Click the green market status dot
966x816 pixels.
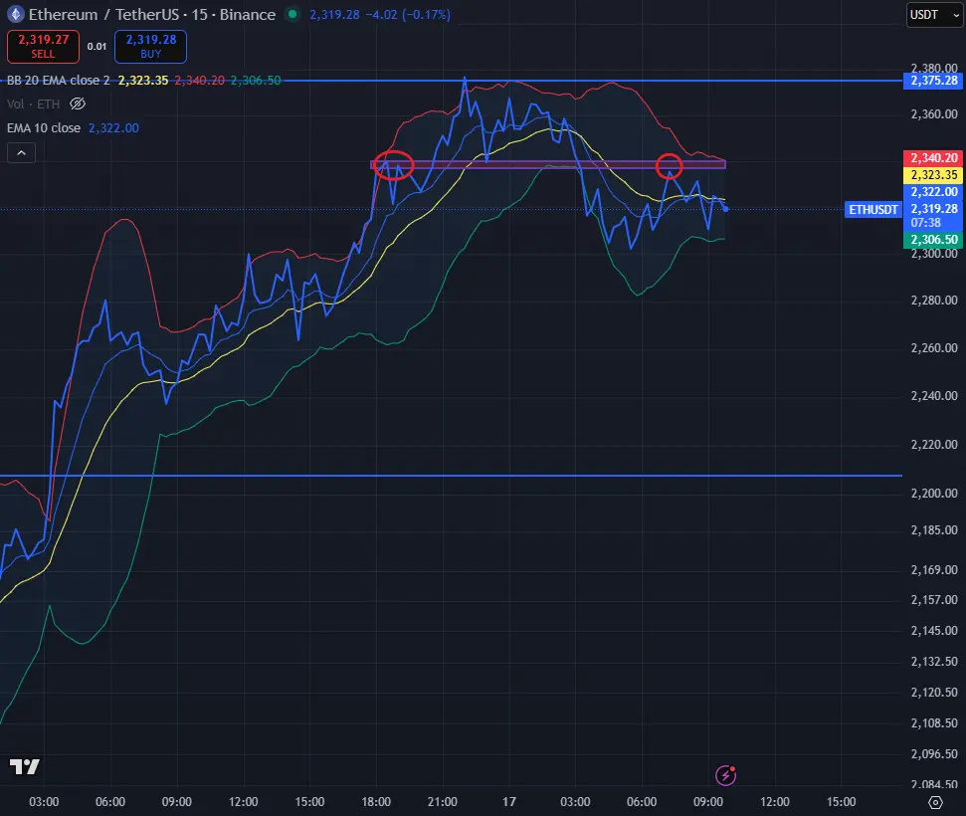click(x=290, y=15)
